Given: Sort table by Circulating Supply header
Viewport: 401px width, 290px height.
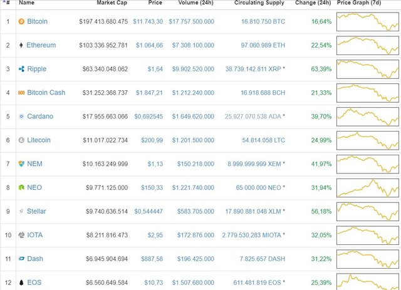Looking at the screenshot, I should tap(259, 3).
